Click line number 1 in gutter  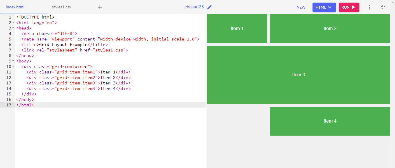tap(10, 17)
